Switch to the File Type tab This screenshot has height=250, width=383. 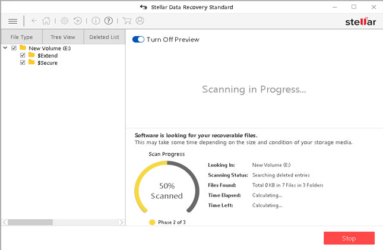(x=21, y=37)
